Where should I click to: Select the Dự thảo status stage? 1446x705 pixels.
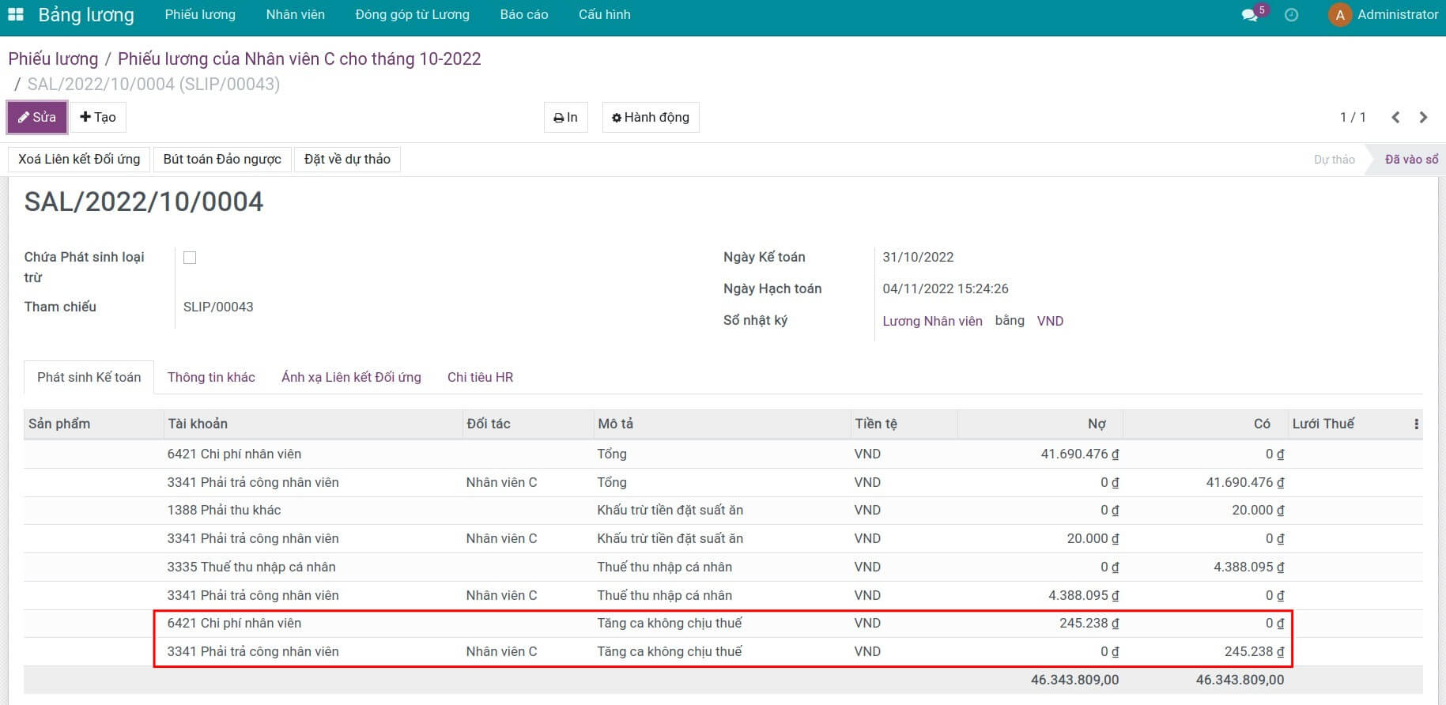pyautogui.click(x=1334, y=160)
